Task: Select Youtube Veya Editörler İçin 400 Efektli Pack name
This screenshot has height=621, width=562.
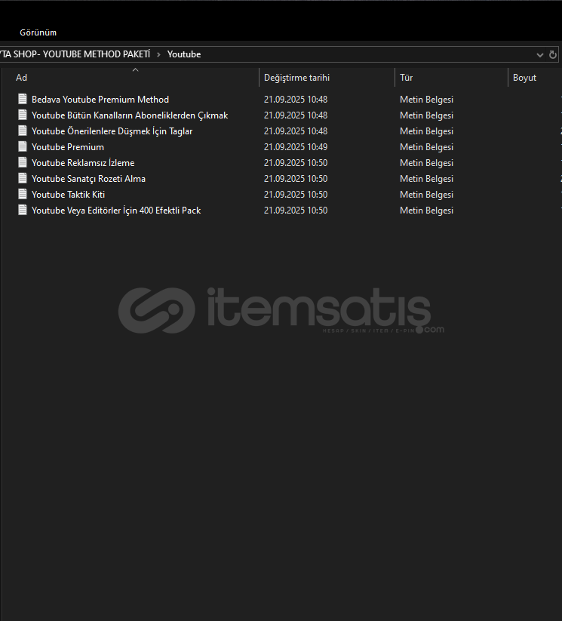Action: [x=116, y=211]
